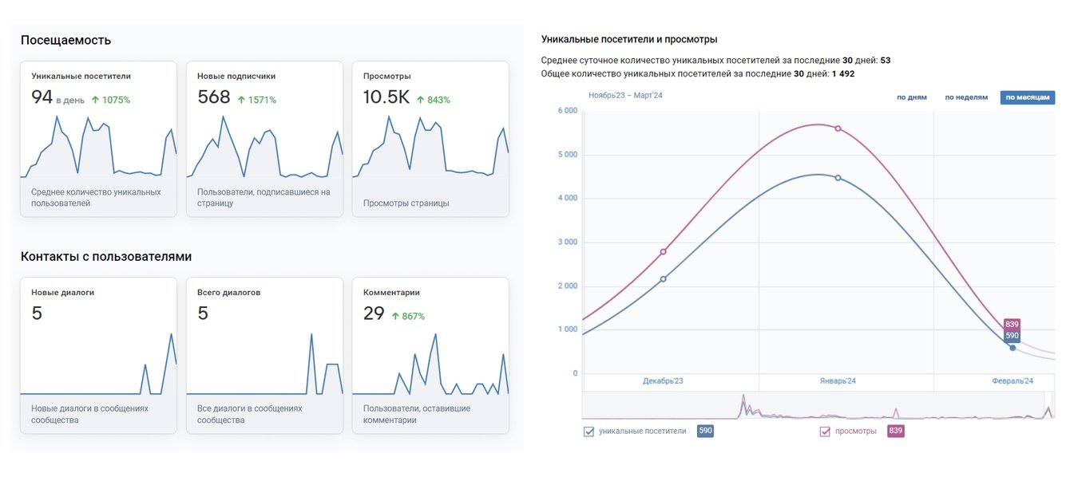The height and width of the screenshot is (477, 1070).
Task: Open the «Новые подписчики» stats card
Action: coord(264,139)
